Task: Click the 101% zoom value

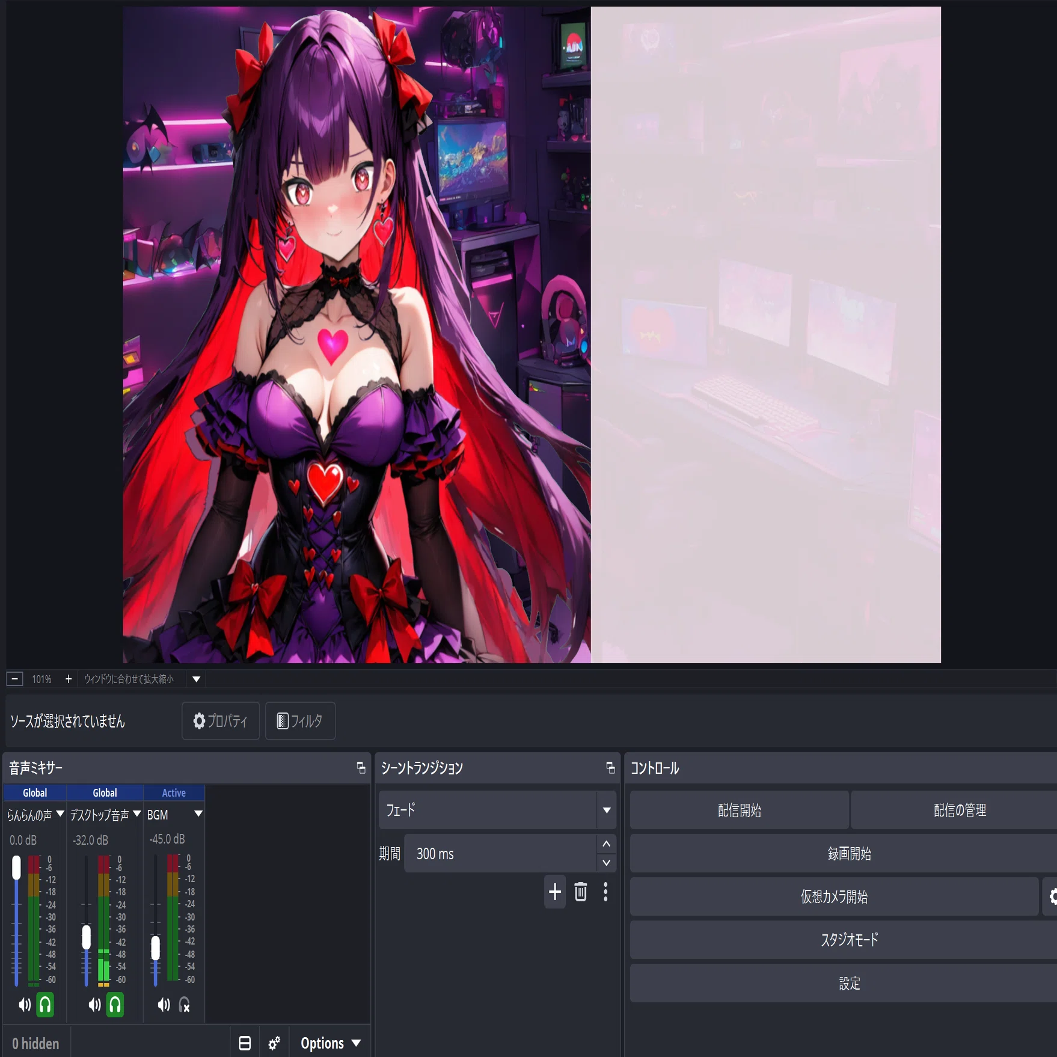Action: click(41, 679)
